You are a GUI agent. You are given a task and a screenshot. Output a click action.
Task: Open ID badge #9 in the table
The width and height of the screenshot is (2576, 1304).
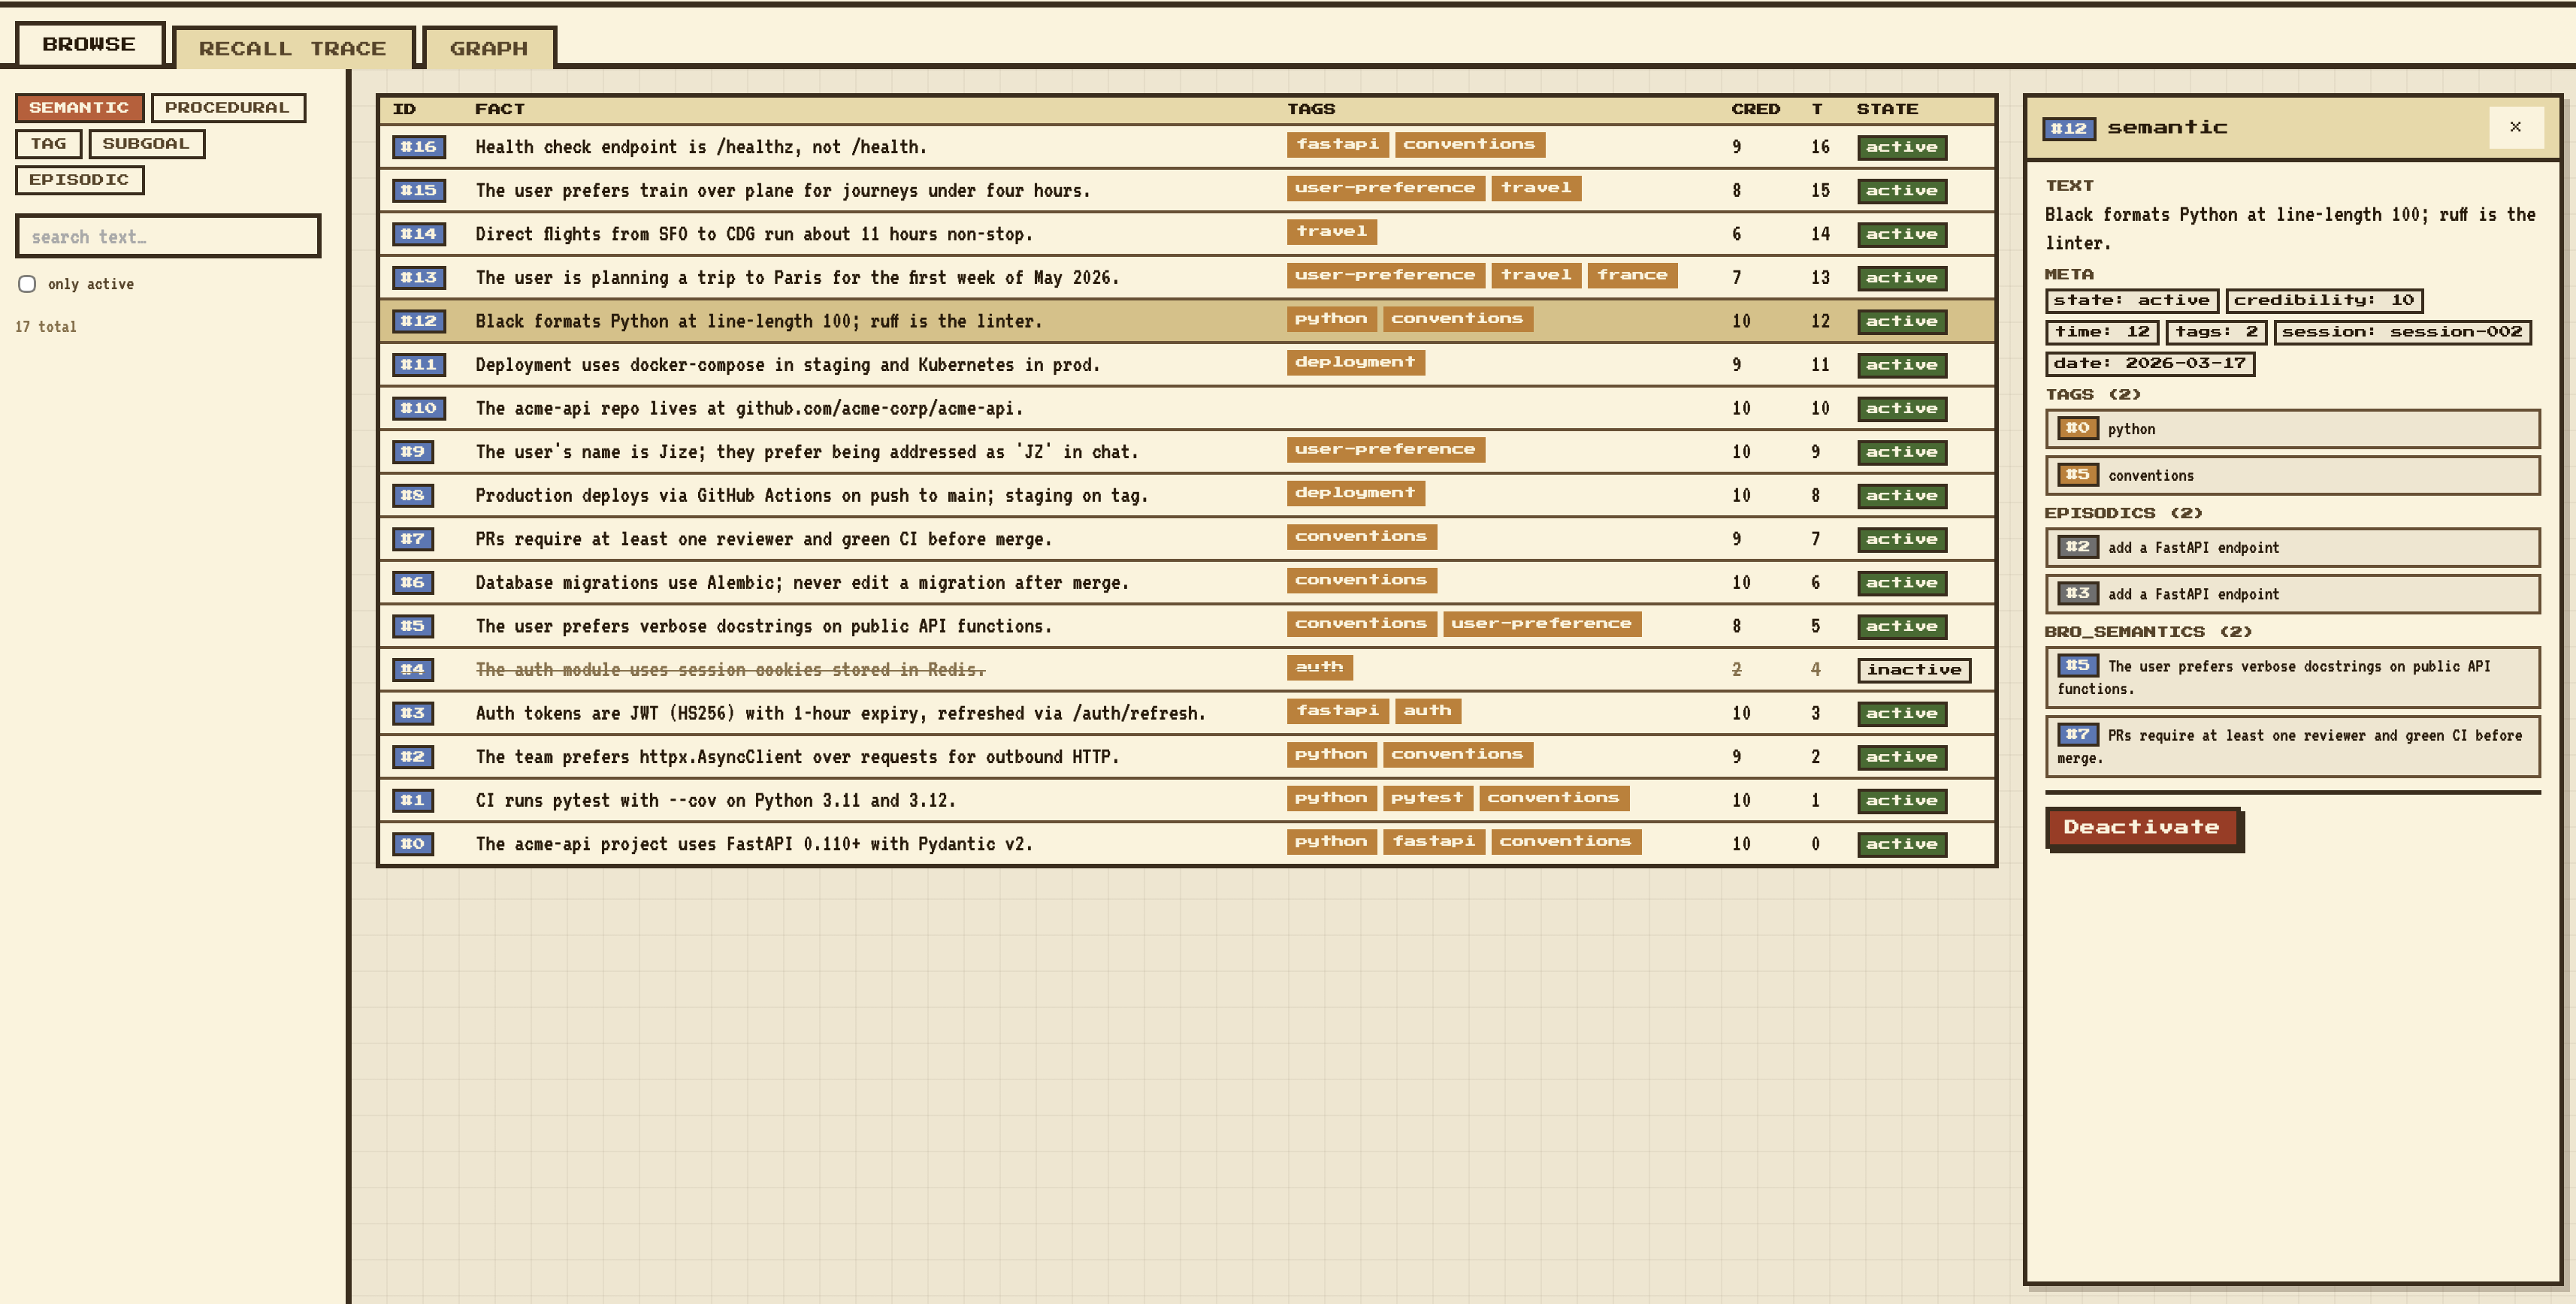coord(413,451)
